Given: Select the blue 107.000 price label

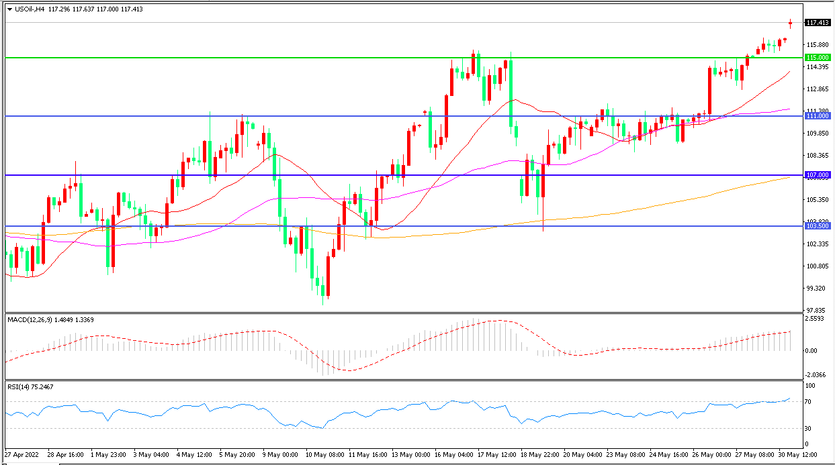Looking at the screenshot, I should pyautogui.click(x=818, y=175).
